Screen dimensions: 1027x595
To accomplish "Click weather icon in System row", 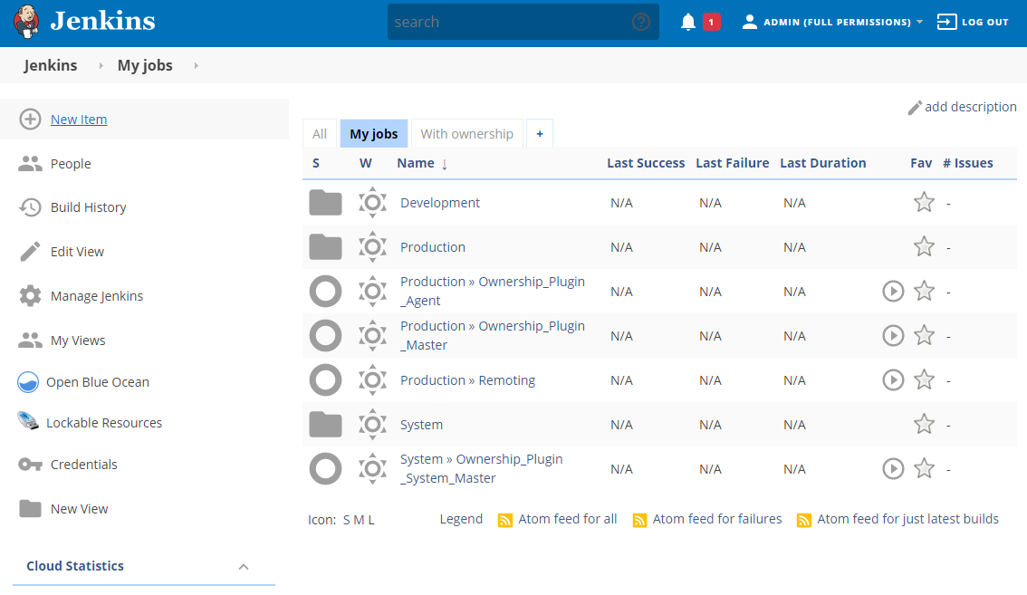I will [x=373, y=425].
